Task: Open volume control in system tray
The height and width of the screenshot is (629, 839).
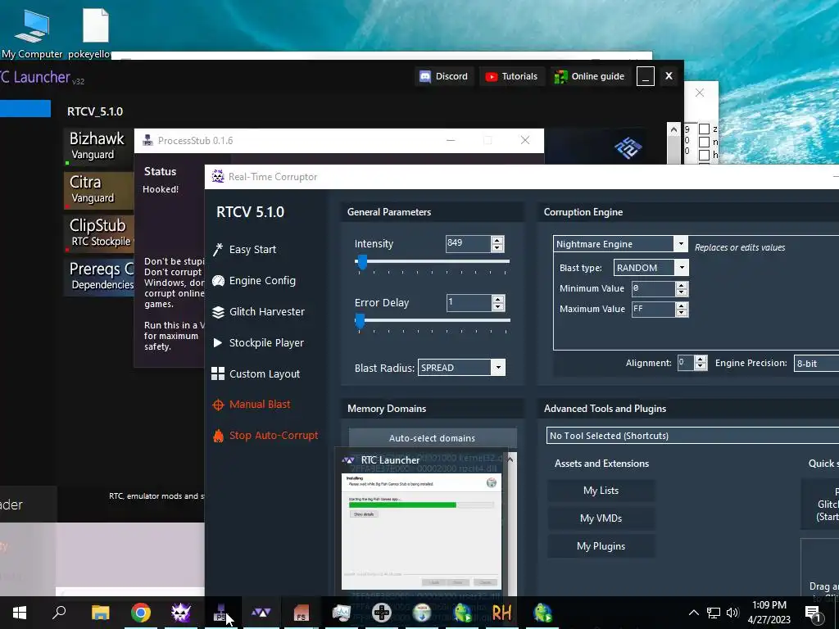Action: coord(732,613)
